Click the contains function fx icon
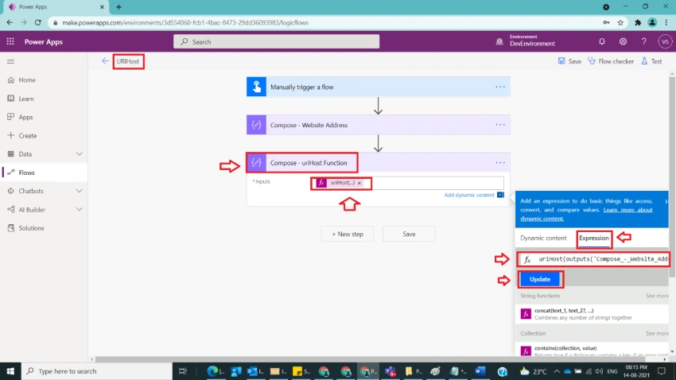The width and height of the screenshot is (676, 380). (526, 351)
